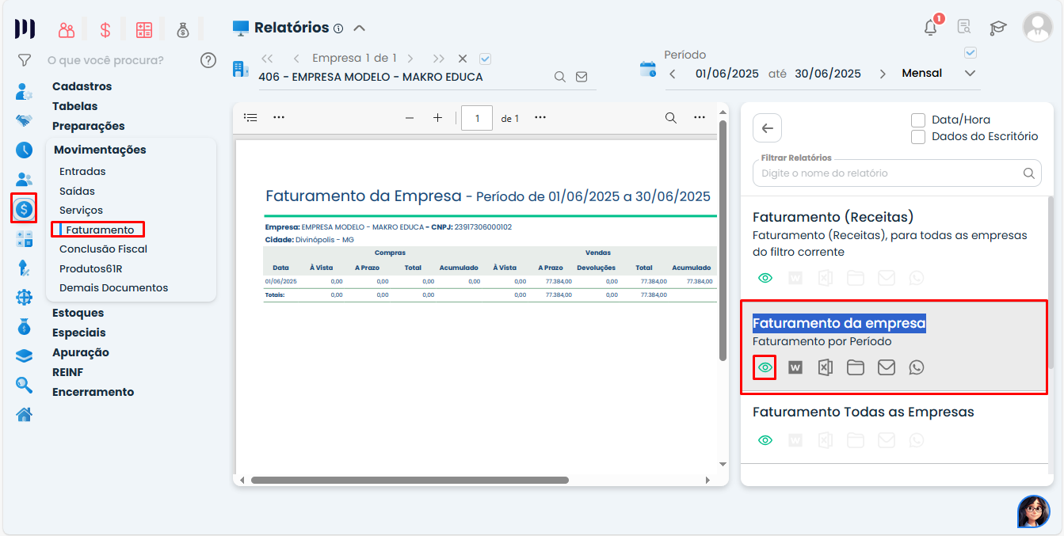Click the back arrow above Filtrar Relatórios
The width and height of the screenshot is (1064, 536).
(x=766, y=127)
